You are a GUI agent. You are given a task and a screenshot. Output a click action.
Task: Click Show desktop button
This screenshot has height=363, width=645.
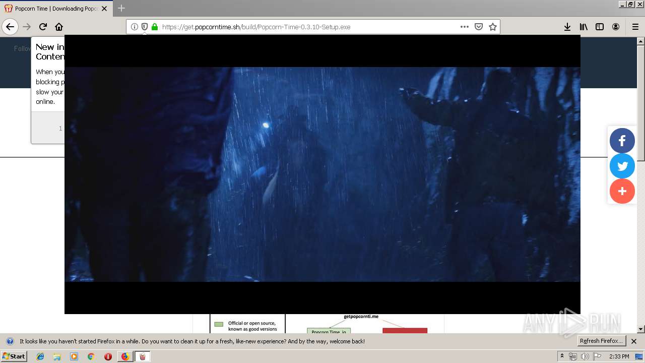pos(640,356)
